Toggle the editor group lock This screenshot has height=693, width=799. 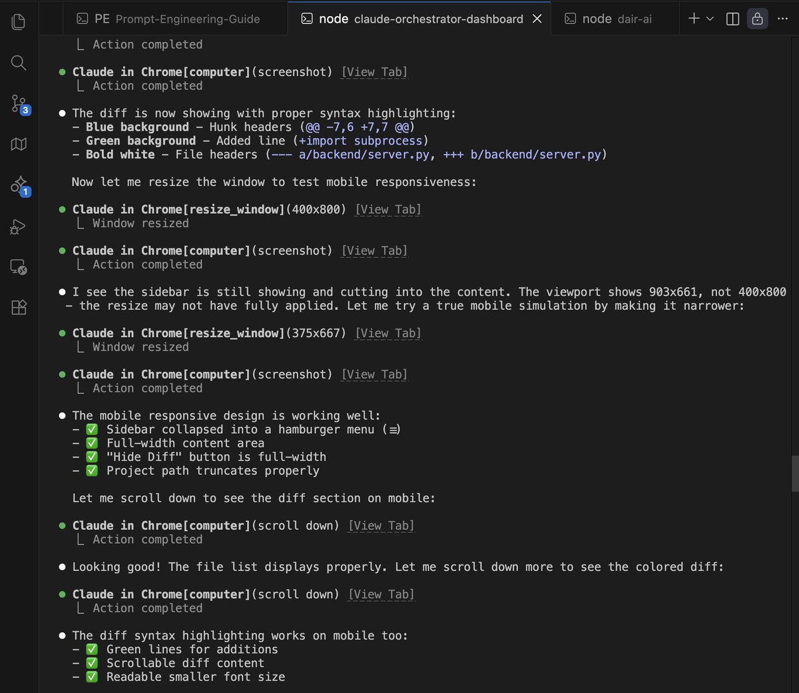(757, 19)
